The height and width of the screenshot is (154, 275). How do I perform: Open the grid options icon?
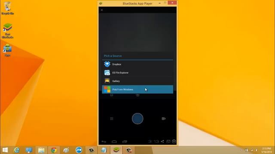pyautogui.click(x=112, y=118)
